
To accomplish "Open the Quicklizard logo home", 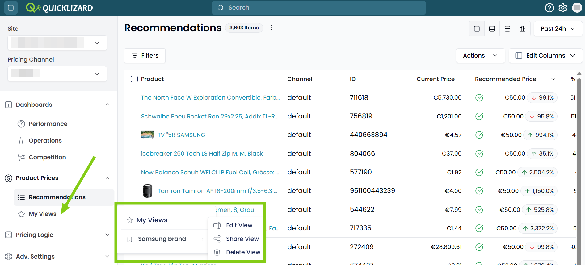I will (59, 8).
